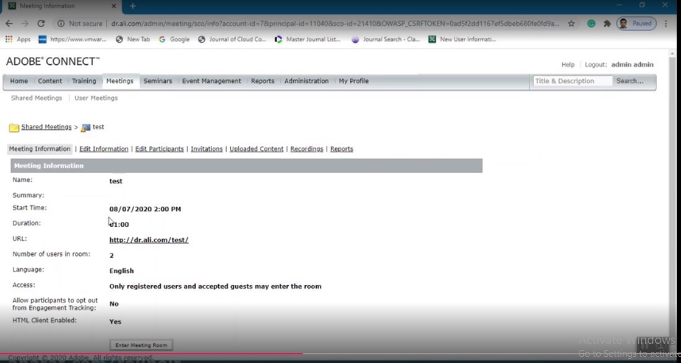
Task: Open the green Grammarly extension icon
Action: point(591,23)
